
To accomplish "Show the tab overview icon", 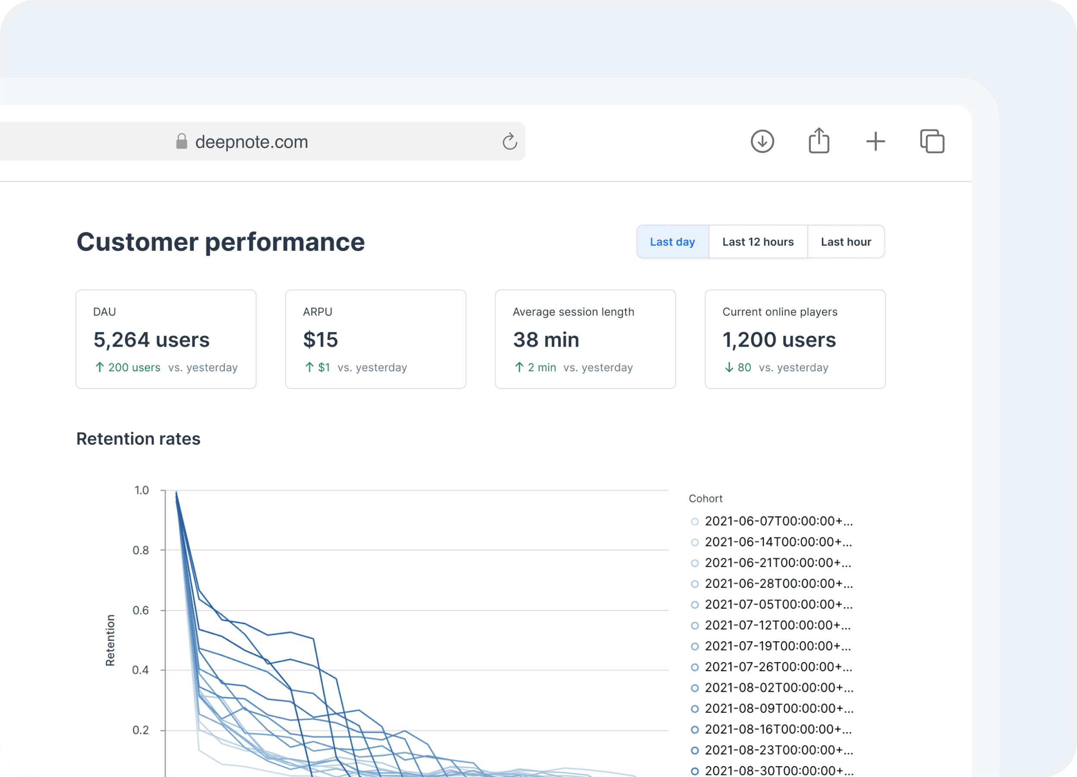I will pos(932,142).
